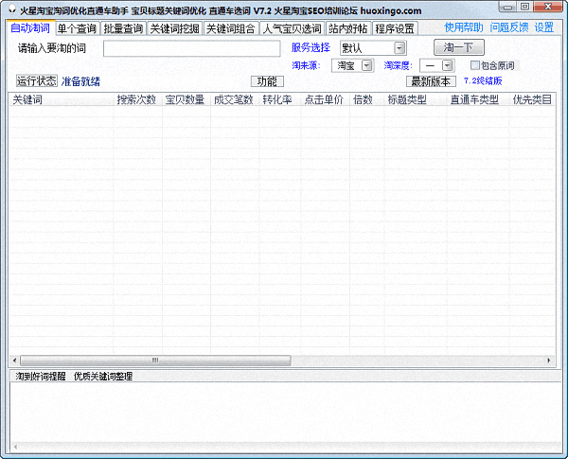Expand the 淘深度 dropdown
568x459 pixels.
pos(447,65)
